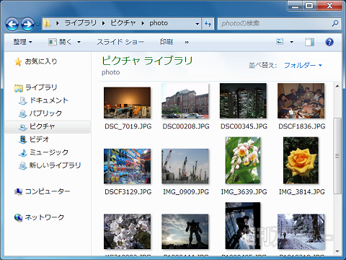Click the ビデオ library icon
The width and height of the screenshot is (346, 260).
click(23, 139)
